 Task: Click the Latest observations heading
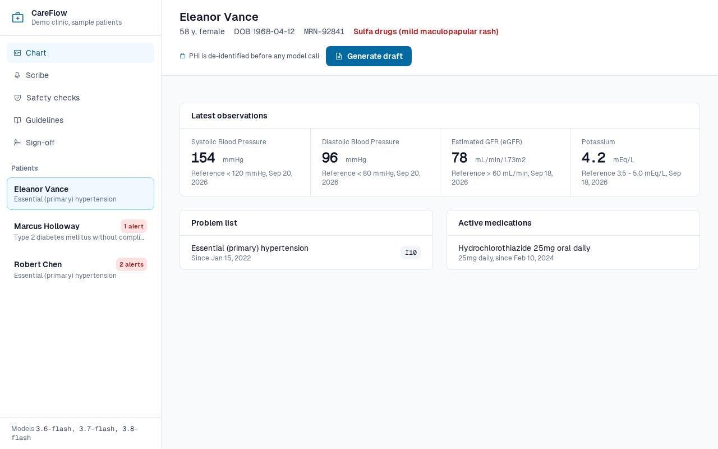point(229,116)
